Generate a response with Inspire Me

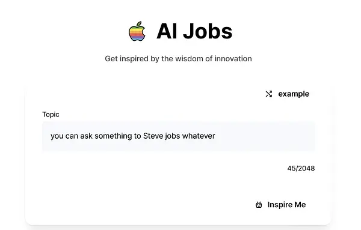pyautogui.click(x=280, y=205)
